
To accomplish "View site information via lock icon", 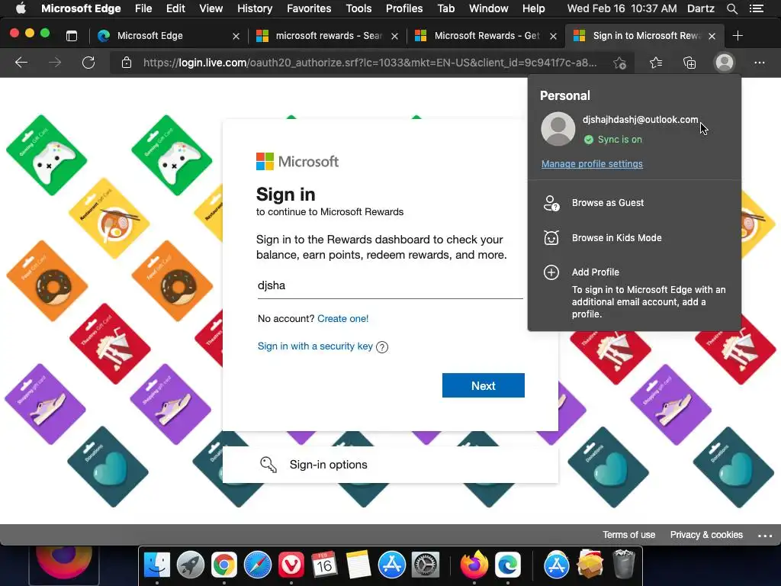I will pos(127,63).
